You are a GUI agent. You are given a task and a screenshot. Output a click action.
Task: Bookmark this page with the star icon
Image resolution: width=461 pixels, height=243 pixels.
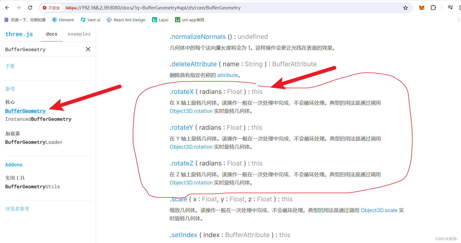click(x=405, y=8)
